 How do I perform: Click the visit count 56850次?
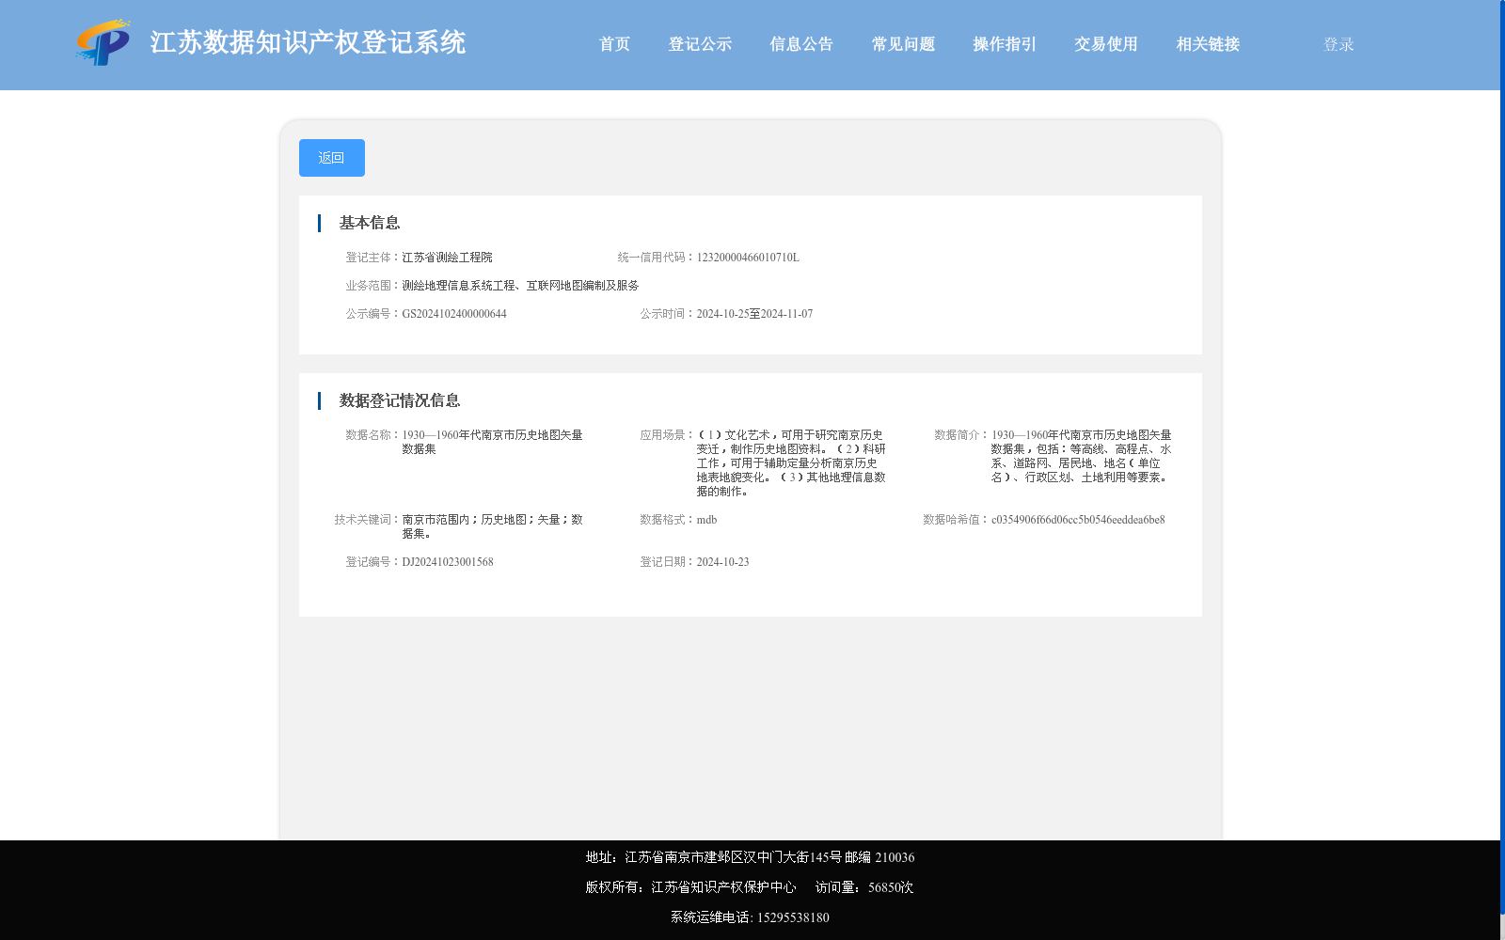pos(891,887)
